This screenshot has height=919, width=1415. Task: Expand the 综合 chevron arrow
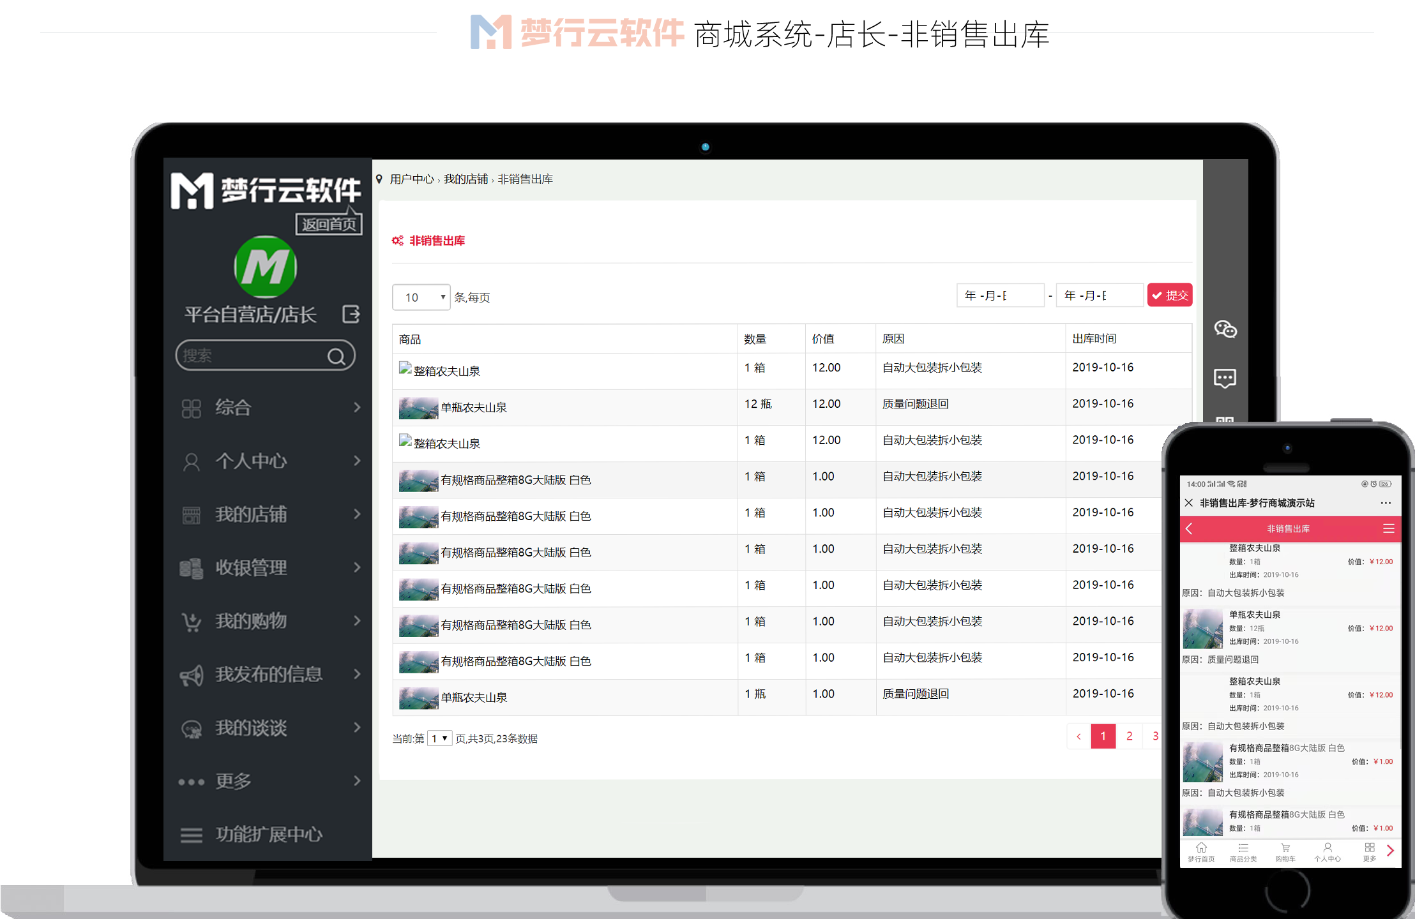pyautogui.click(x=357, y=407)
